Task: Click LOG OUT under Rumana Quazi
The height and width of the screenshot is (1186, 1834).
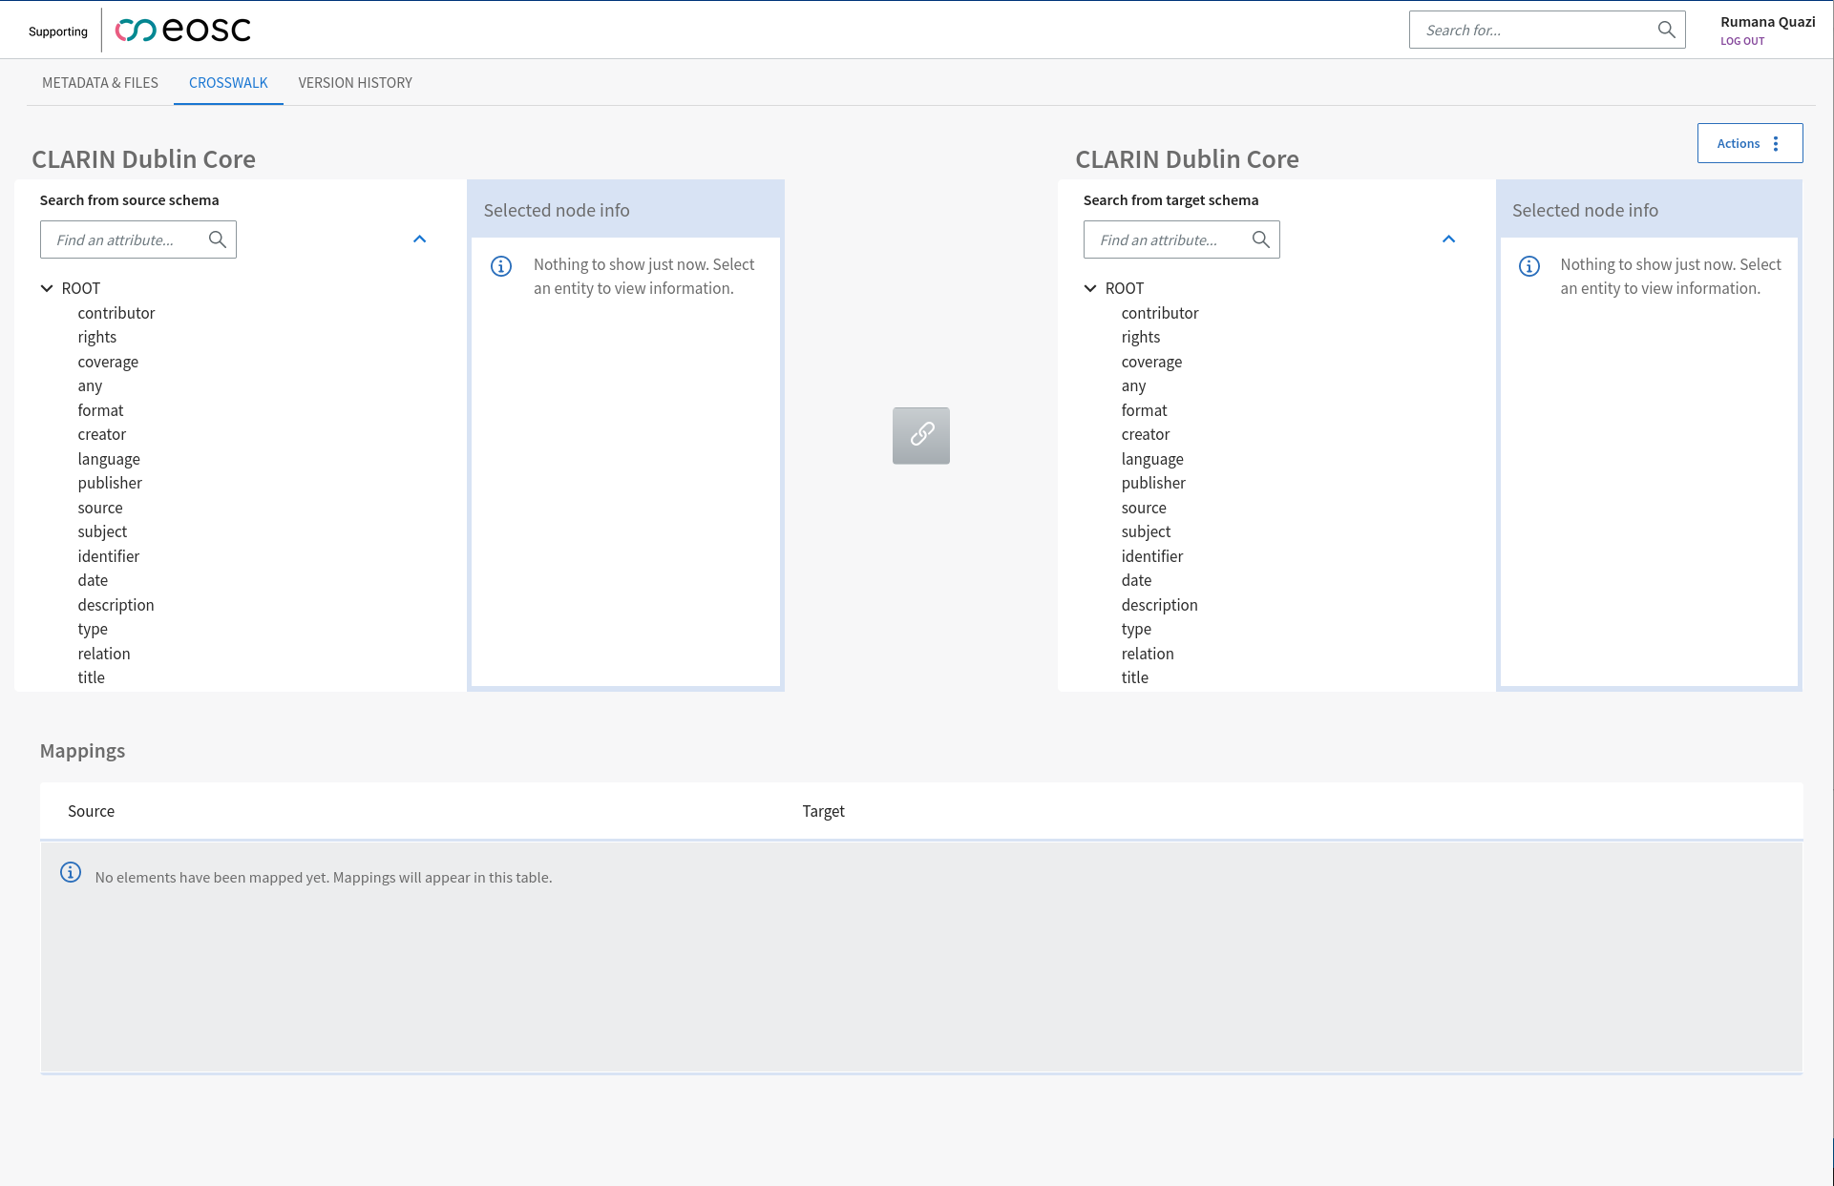Action: (1741, 41)
